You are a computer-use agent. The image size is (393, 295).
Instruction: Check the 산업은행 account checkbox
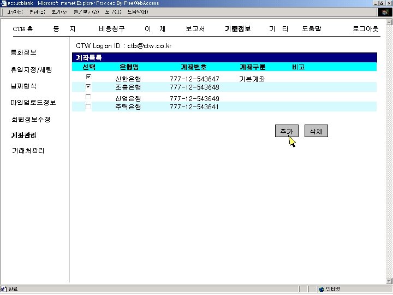pos(88,96)
